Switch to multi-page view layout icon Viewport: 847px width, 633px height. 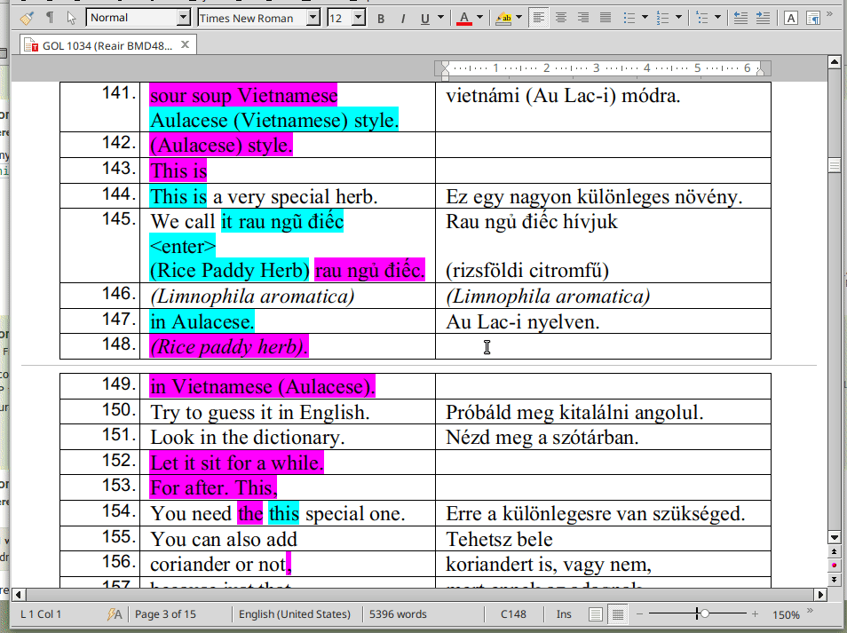pos(618,614)
